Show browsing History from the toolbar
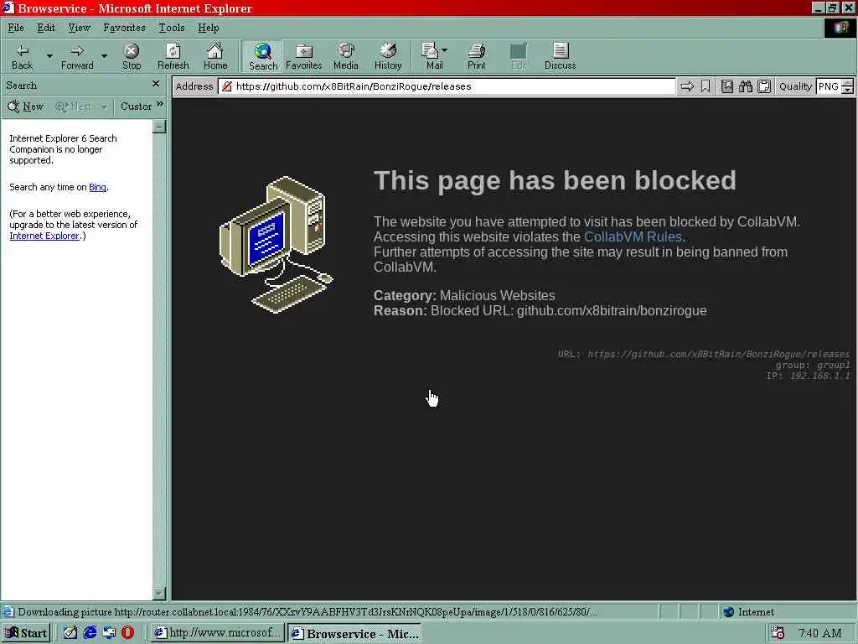Screen dimensions: 858x644 point(388,56)
